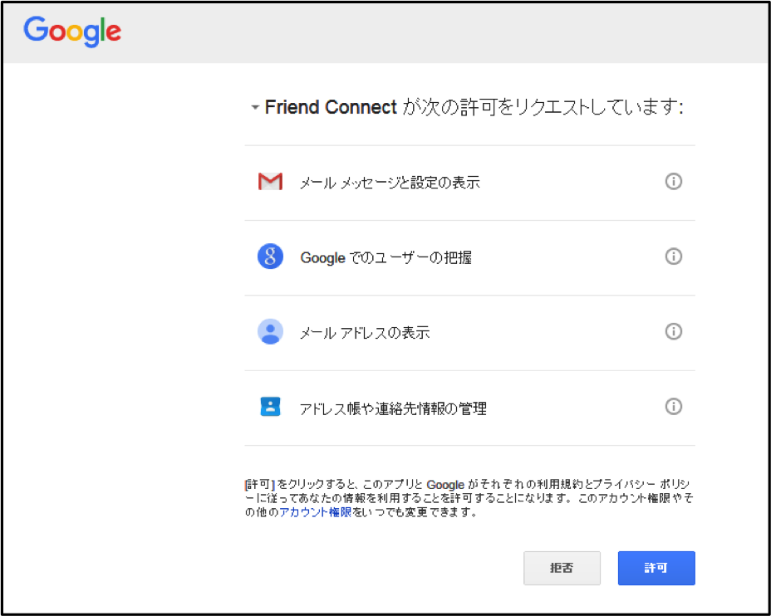The image size is (771, 616).
Task: Show info for アドレス帳や連絡先情報の管理
Action: 673,407
